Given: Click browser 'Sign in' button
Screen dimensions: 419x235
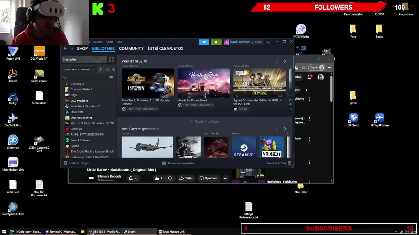Looking at the screenshot, I should coord(317,68).
